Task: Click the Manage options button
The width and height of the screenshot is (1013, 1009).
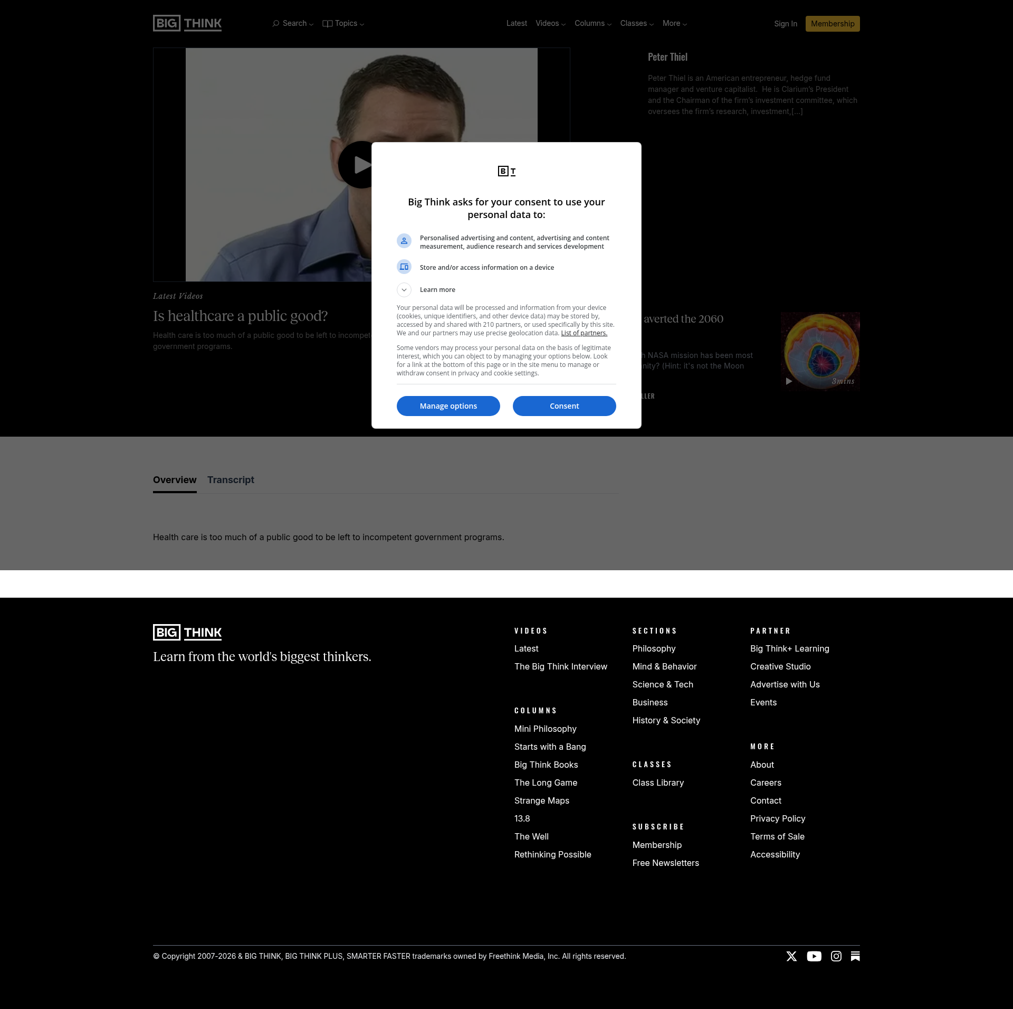Action: point(448,406)
